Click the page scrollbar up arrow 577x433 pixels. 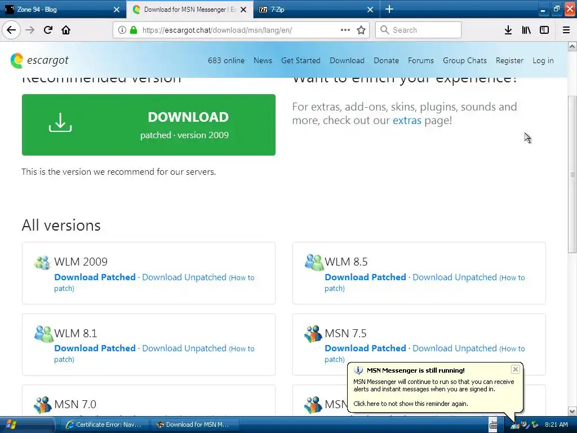(572, 46)
